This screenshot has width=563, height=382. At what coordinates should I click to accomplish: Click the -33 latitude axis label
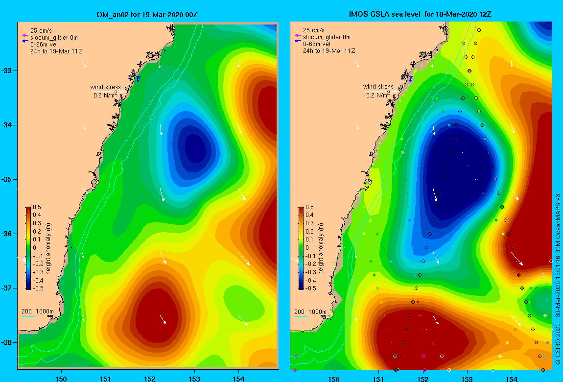click(7, 71)
